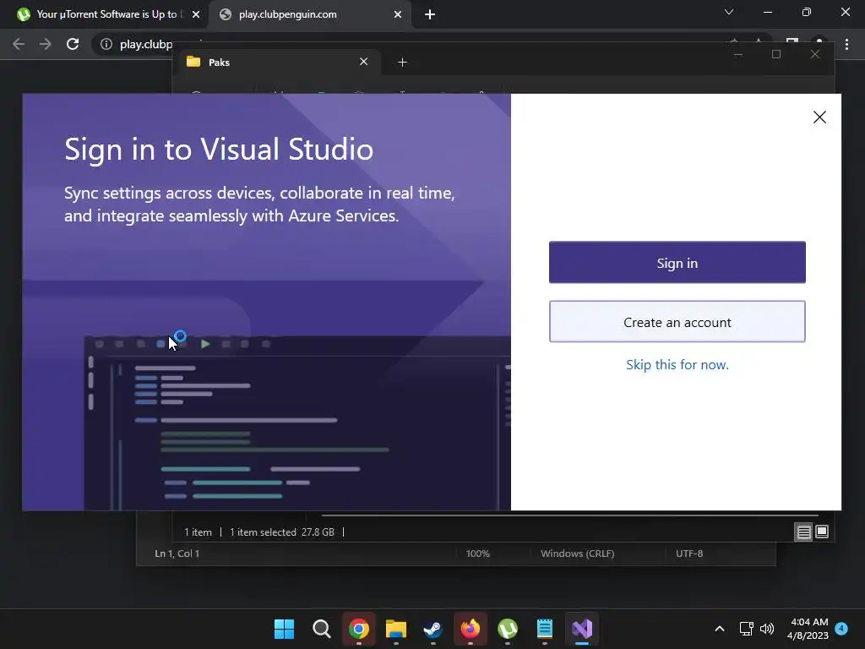
Task: Open Google Chrome from the taskbar
Action: click(358, 629)
